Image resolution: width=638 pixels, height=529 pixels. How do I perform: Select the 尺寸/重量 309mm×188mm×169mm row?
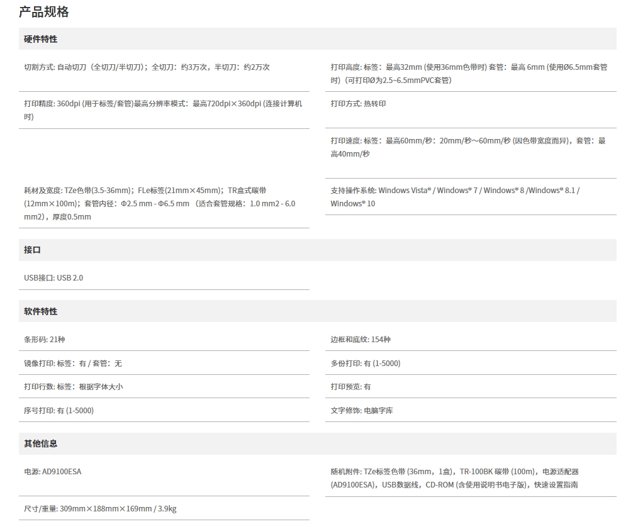tap(164, 509)
